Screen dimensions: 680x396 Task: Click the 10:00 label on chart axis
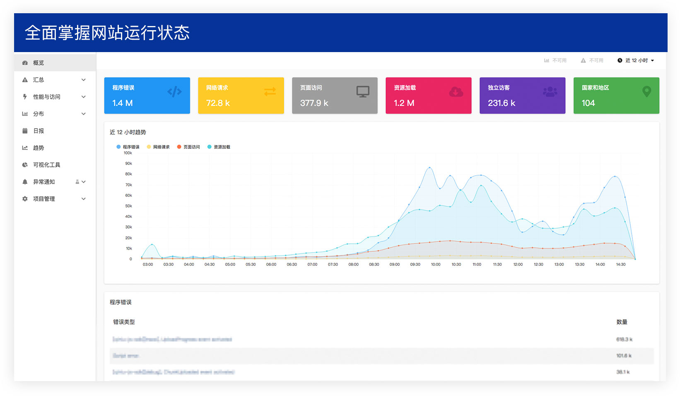[436, 265]
